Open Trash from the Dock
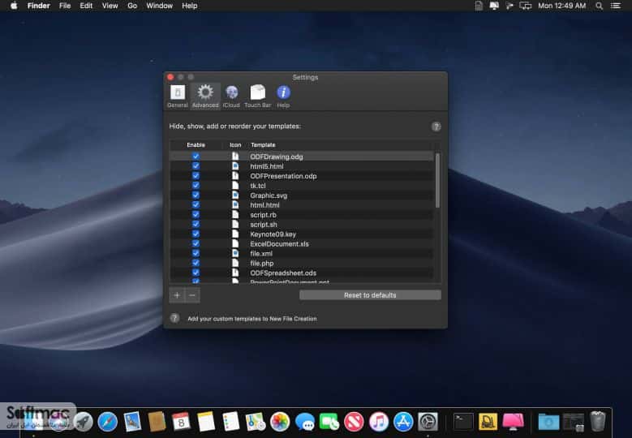Image resolution: width=632 pixels, height=438 pixels. (598, 421)
